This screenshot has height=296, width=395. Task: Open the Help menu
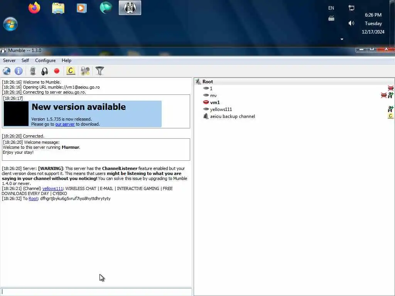click(x=66, y=61)
